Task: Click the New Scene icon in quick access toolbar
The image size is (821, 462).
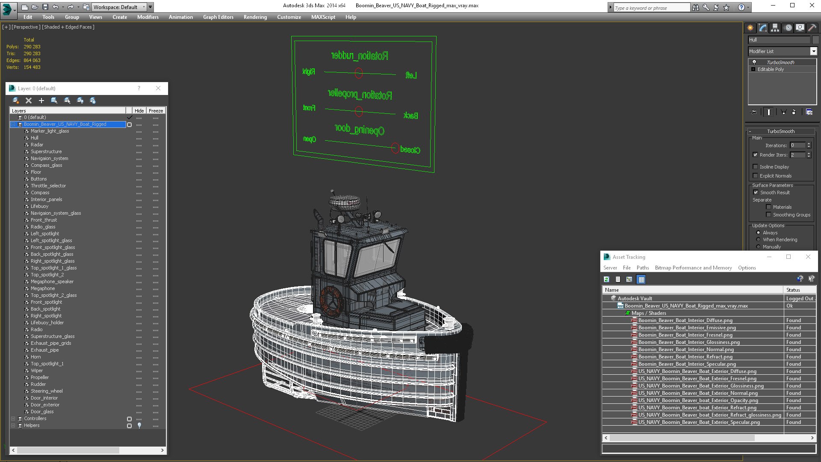Action: point(25,7)
